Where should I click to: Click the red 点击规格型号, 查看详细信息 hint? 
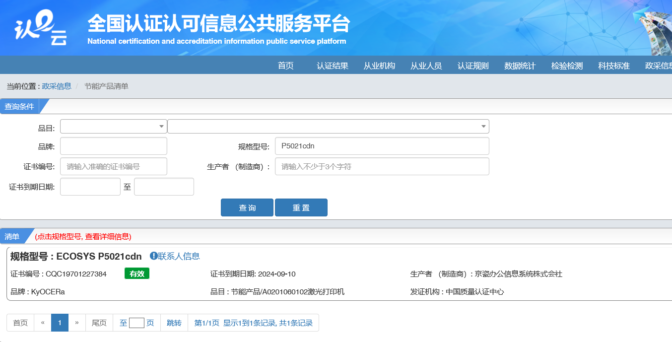(x=83, y=237)
